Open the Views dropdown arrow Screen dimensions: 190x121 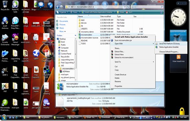[x=80, y=12]
